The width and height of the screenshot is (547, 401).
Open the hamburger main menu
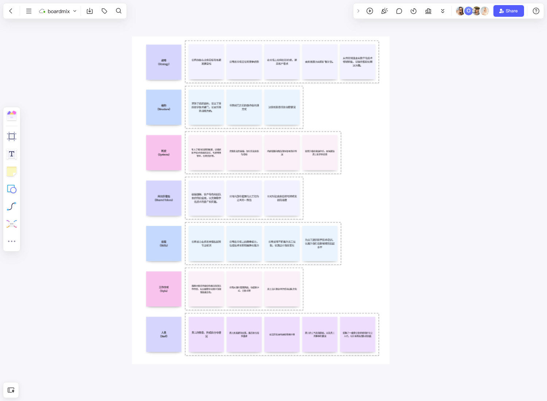pyautogui.click(x=29, y=11)
